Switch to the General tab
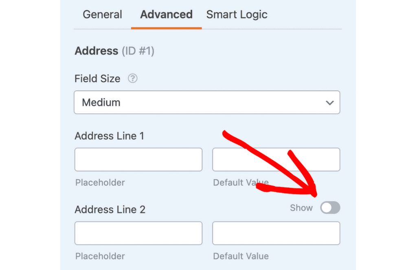The width and height of the screenshot is (417, 270). (x=102, y=14)
